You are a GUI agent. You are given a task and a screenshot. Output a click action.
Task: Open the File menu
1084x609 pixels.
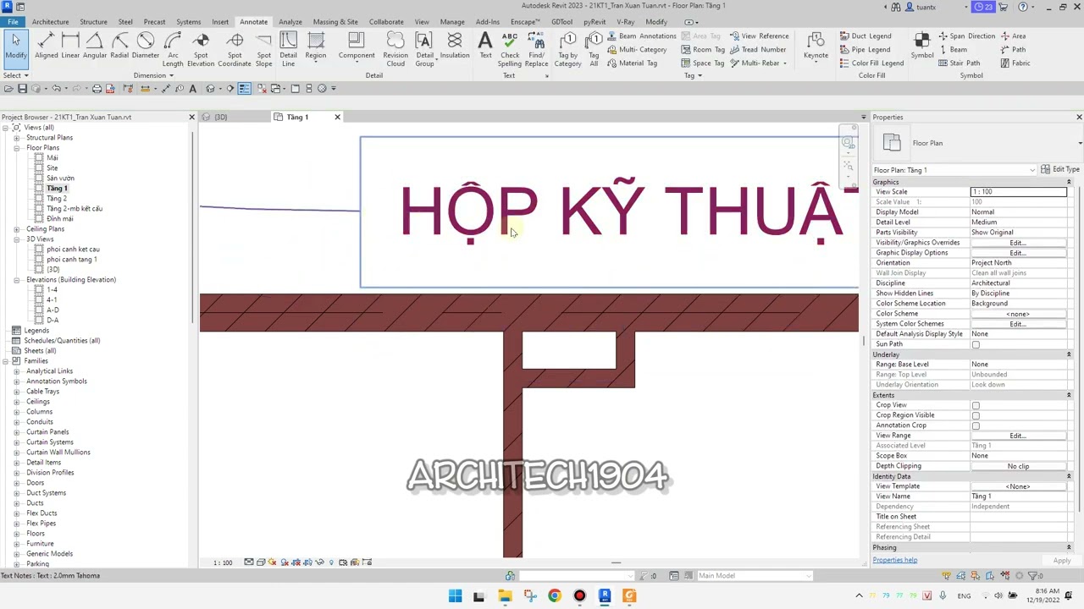[x=13, y=22]
